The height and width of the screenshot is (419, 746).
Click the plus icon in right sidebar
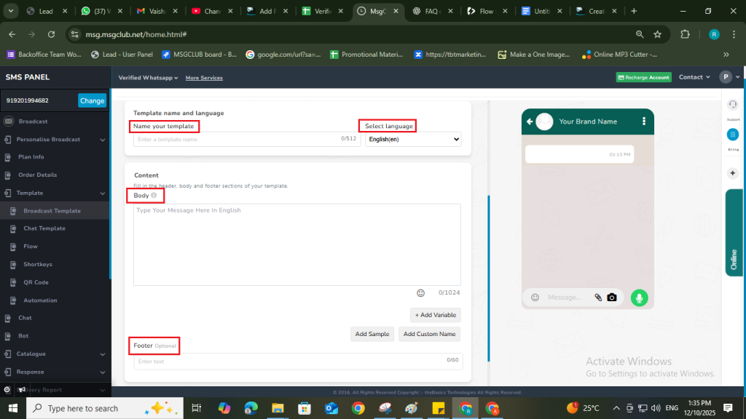[x=733, y=172]
